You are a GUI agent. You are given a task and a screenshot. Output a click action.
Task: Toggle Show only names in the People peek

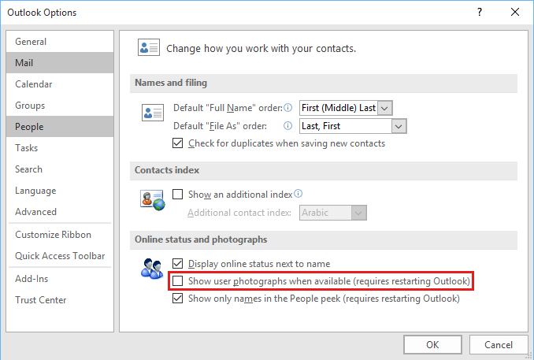point(177,299)
